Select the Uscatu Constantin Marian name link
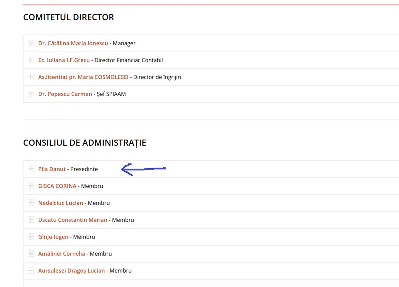The width and height of the screenshot is (399, 287). tap(73, 220)
